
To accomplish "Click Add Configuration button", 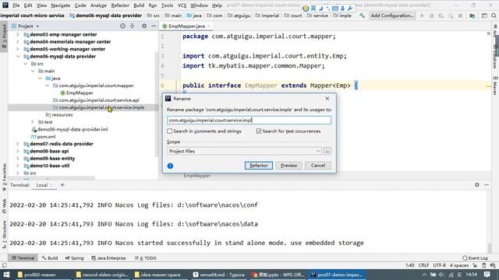I will (392, 16).
